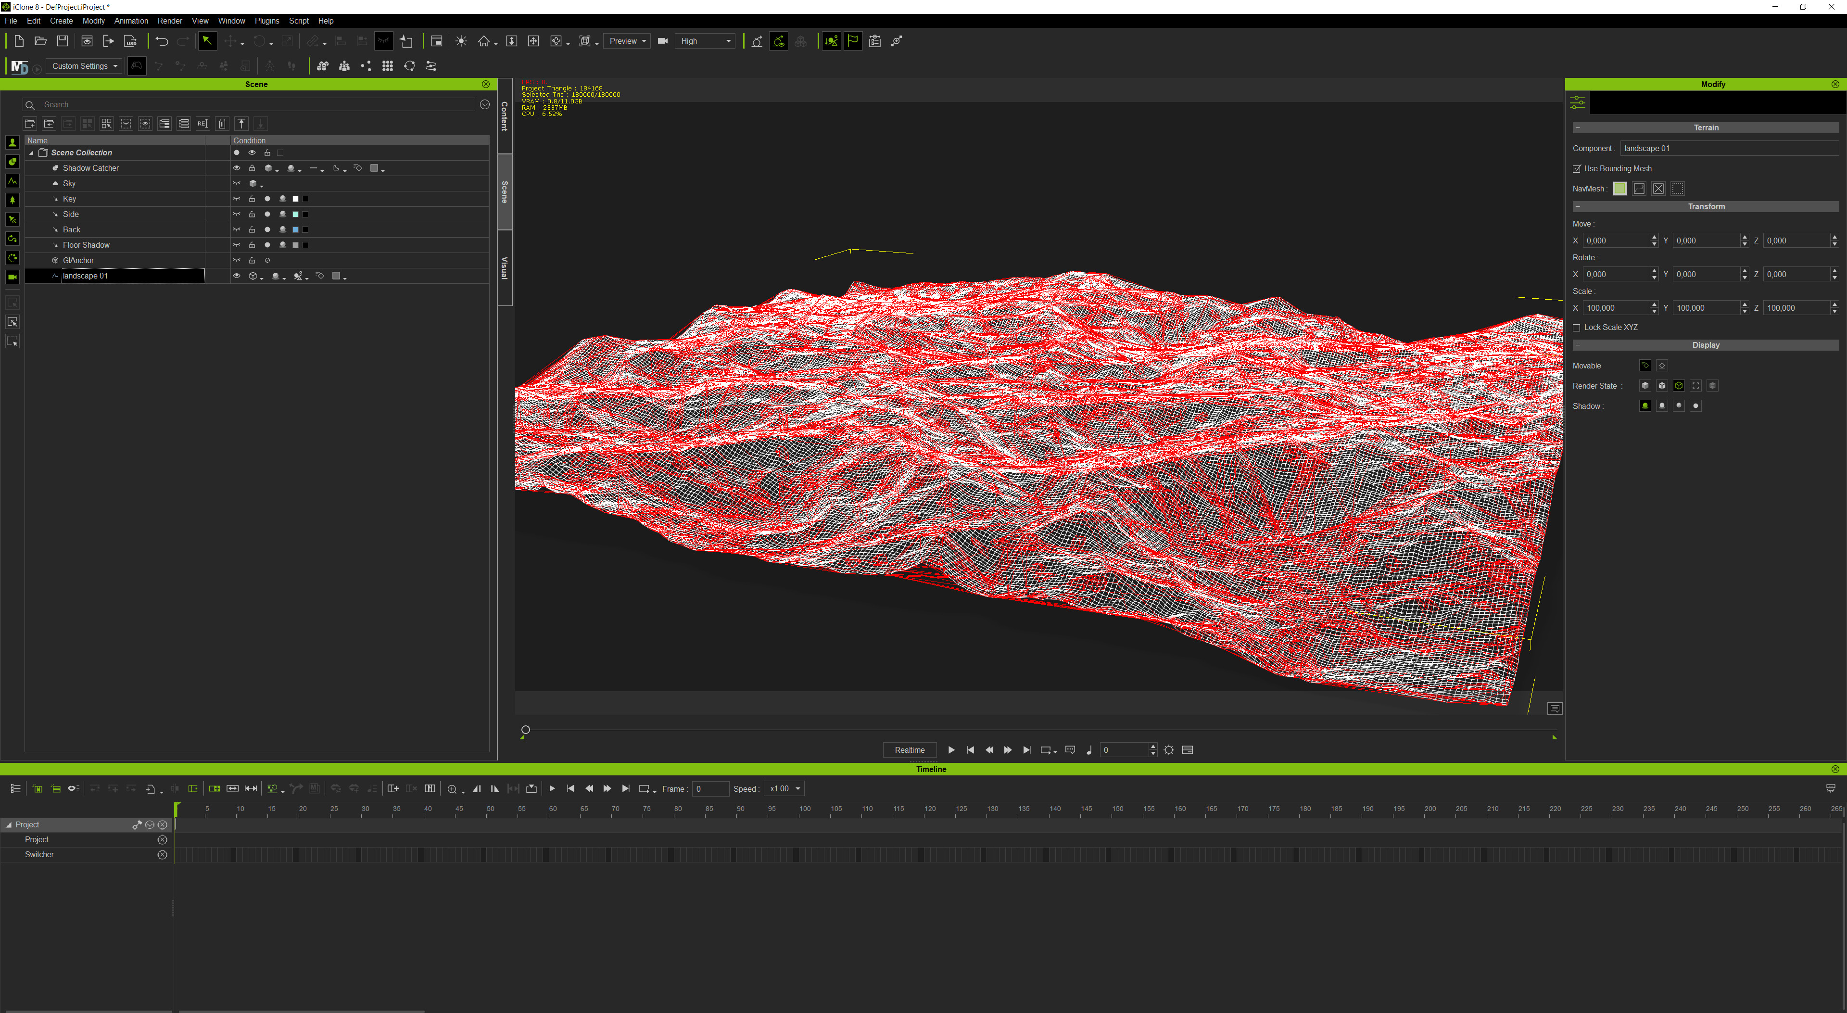Switch to the Content side tab
The height and width of the screenshot is (1013, 1847).
505,115
